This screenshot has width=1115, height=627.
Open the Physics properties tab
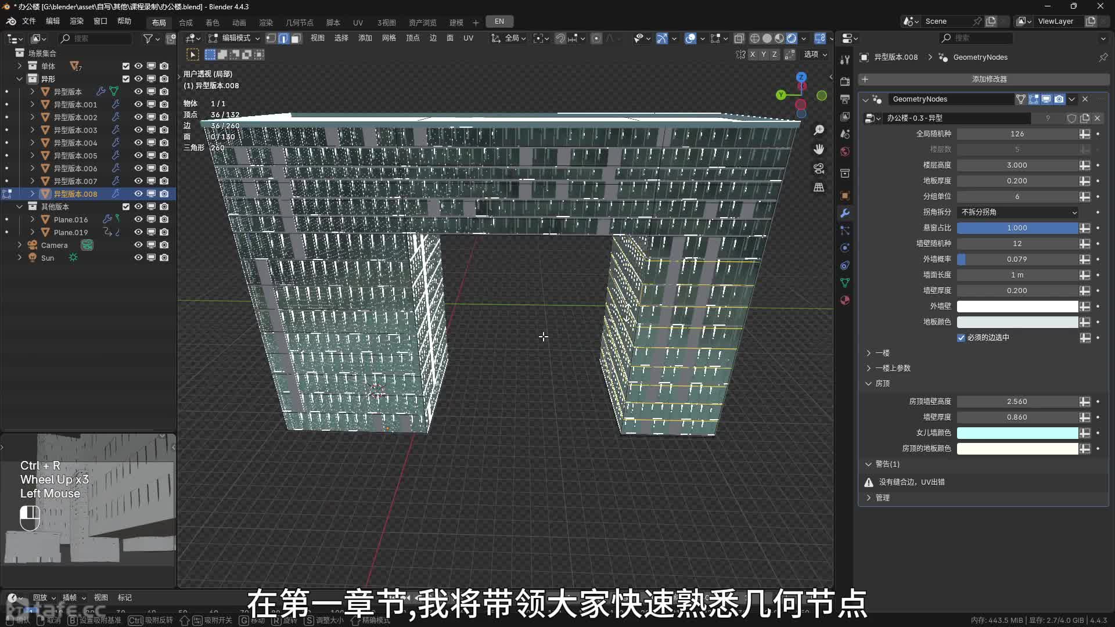click(845, 248)
